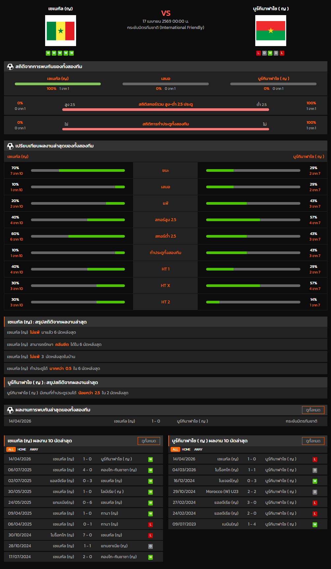331x569 pixels.
Task: Select AWAY tab in Burkina Faso results
Action: (198, 450)
